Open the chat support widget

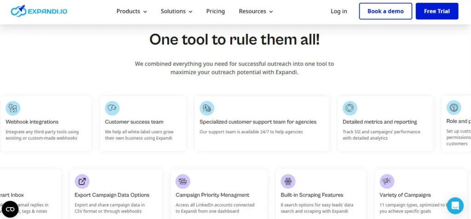455,206
